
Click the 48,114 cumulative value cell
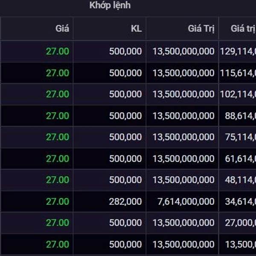[x=240, y=180]
